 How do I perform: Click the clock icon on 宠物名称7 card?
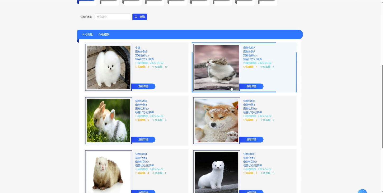pyautogui.click(x=244, y=63)
